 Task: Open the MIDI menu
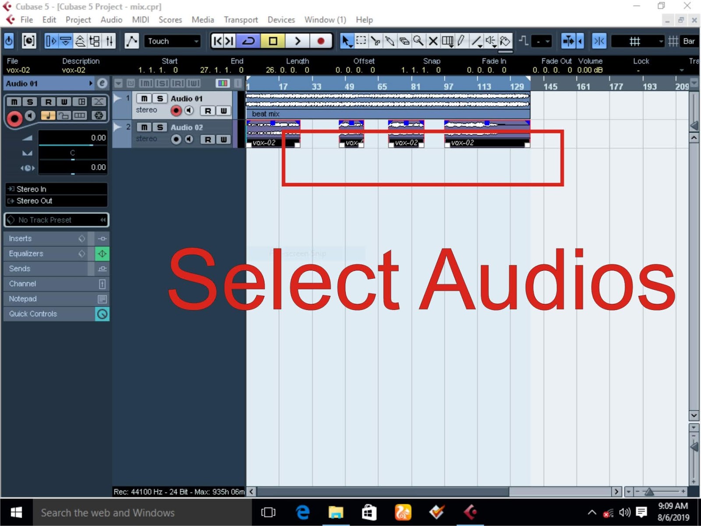pos(140,20)
